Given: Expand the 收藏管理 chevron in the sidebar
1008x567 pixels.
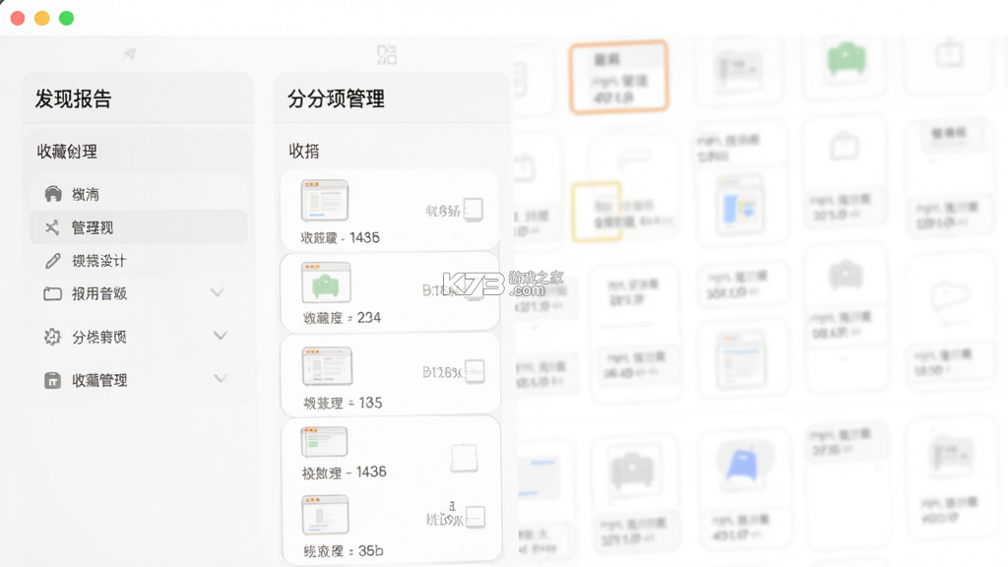Looking at the screenshot, I should coord(220,379).
